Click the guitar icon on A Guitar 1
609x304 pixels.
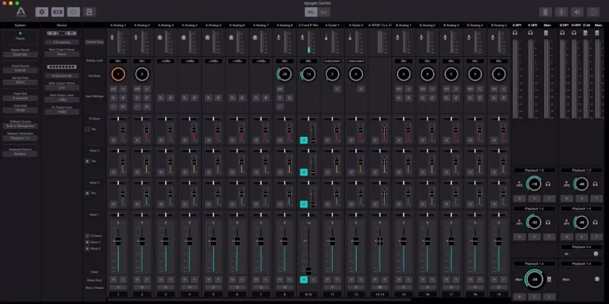(x=326, y=37)
